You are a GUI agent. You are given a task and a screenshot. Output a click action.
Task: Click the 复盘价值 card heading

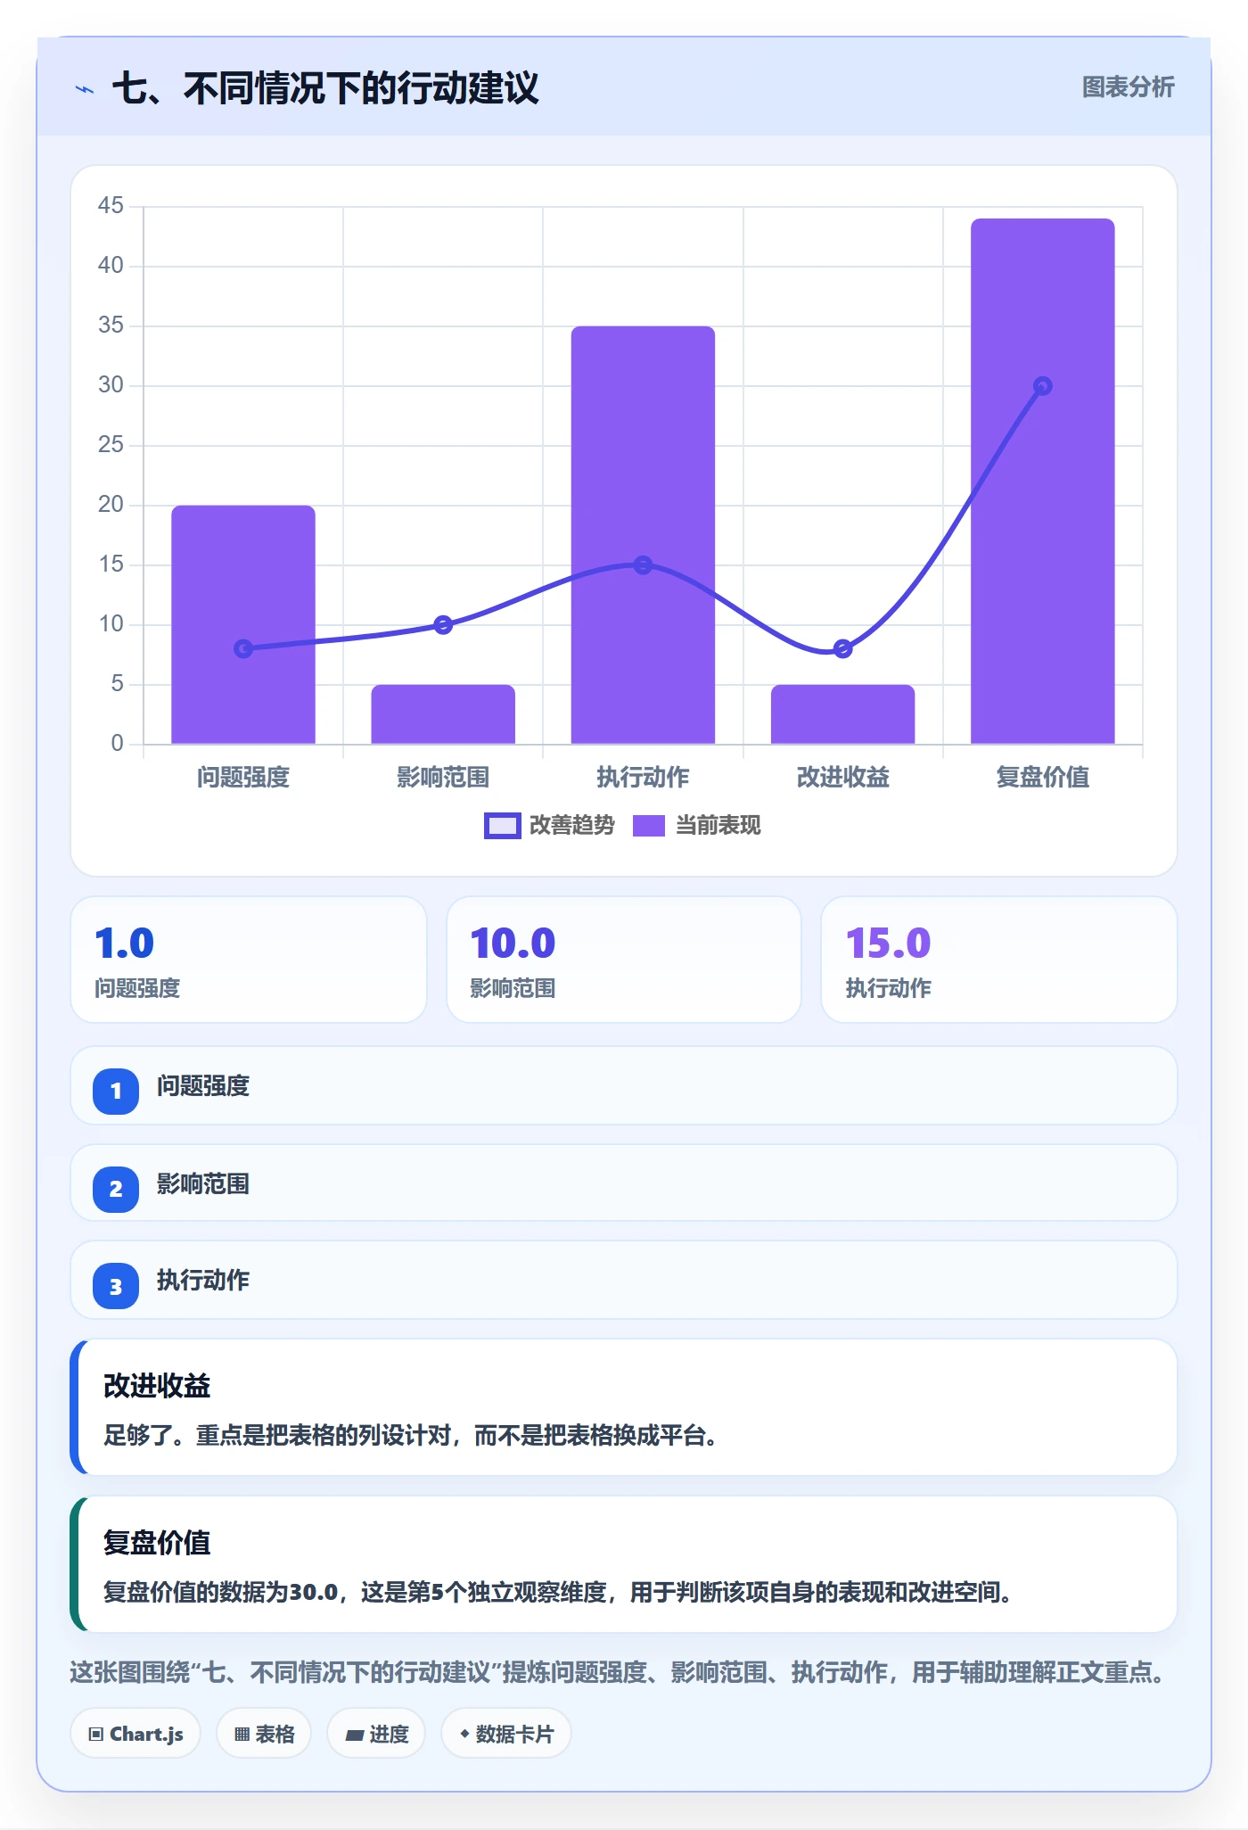pos(157,1543)
